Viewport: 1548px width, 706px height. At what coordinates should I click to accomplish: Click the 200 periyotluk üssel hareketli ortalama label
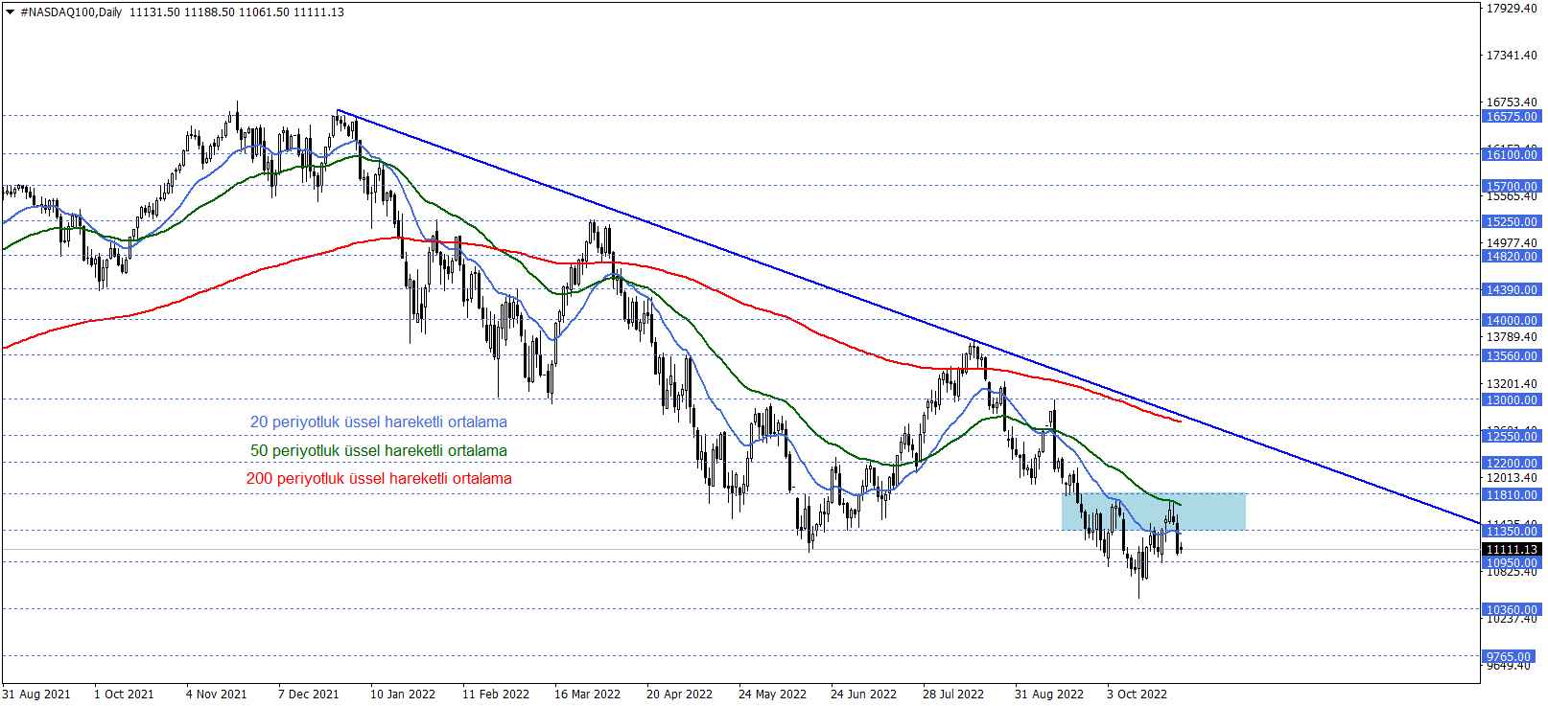coord(379,479)
